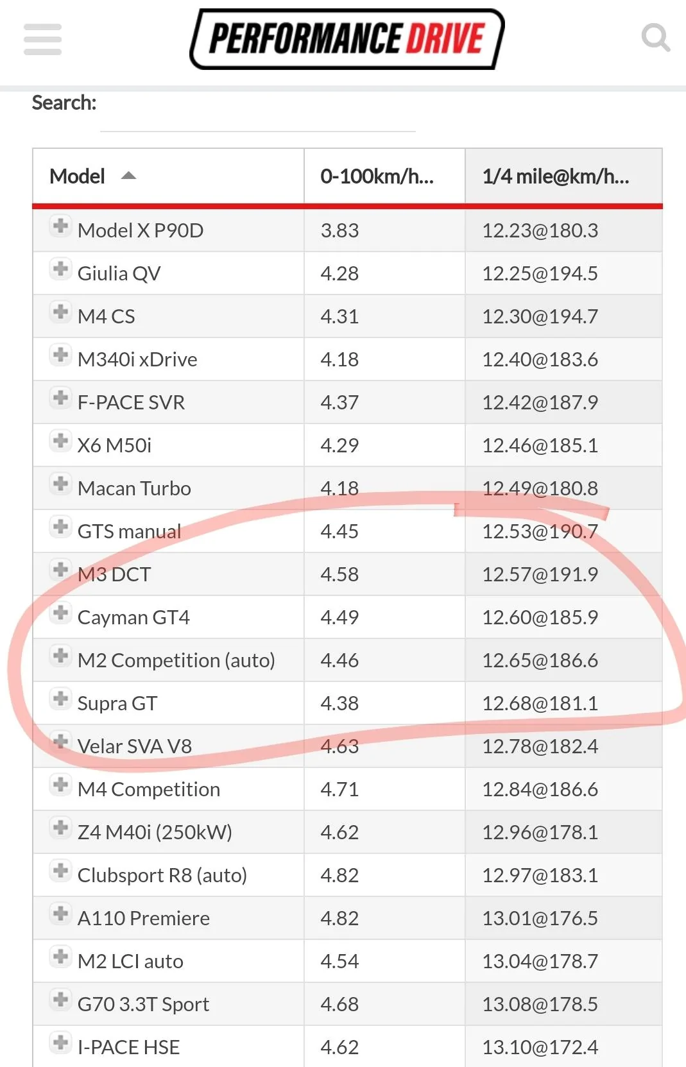Viewport: 686px width, 1067px height.
Task: Focus the Search input field
Action: (258, 115)
